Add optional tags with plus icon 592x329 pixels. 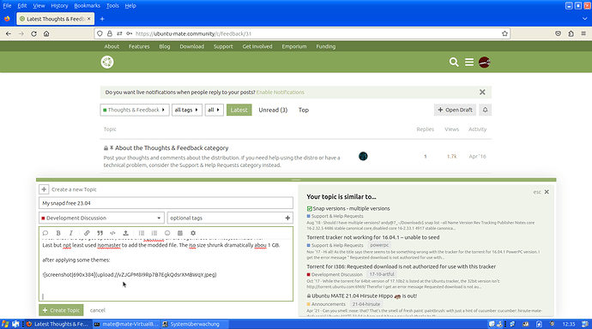pos(287,218)
